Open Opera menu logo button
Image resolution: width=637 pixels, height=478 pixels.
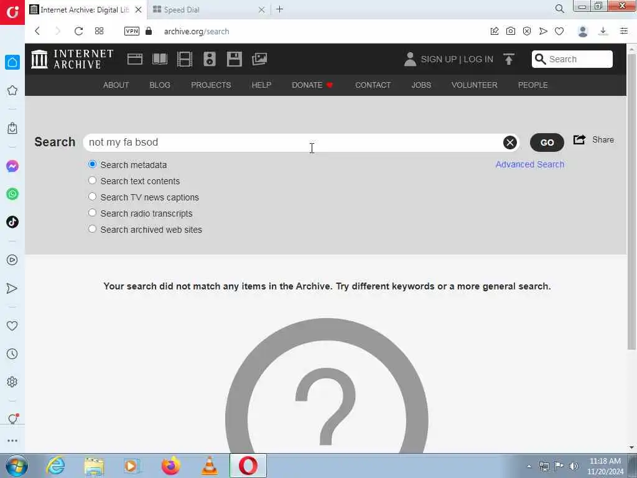pos(12,12)
